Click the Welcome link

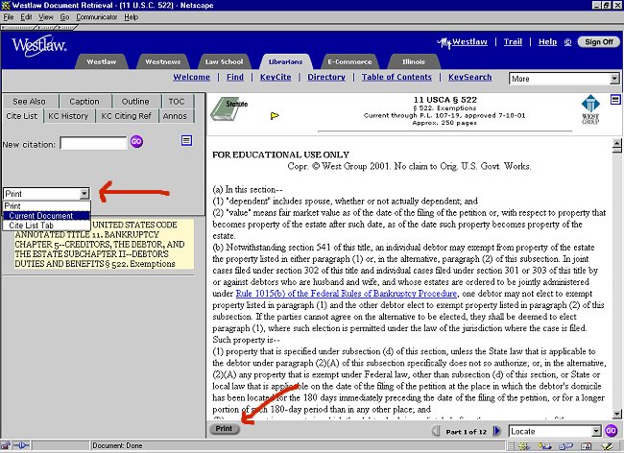[191, 77]
